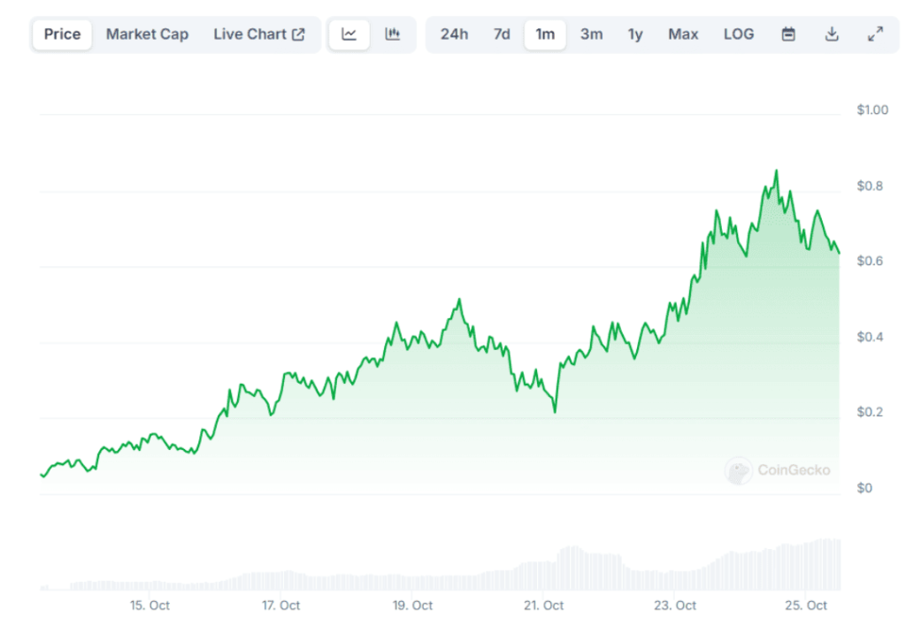Switch to the Market Cap tab

(x=147, y=34)
